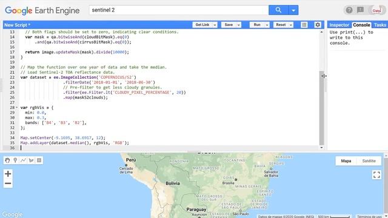This screenshot has height=218, width=388.
Task: Run the script
Action: coord(257,25)
